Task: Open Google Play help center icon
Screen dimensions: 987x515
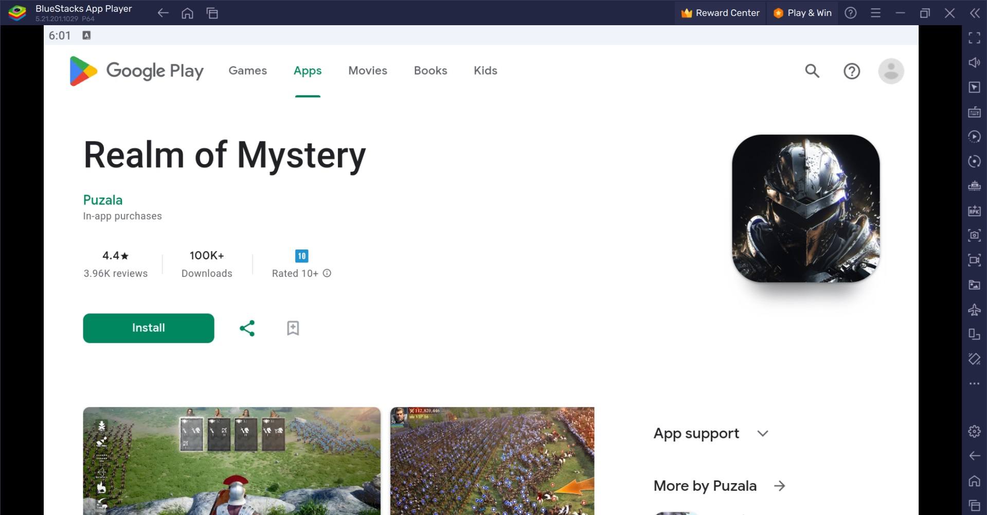Action: coord(852,71)
